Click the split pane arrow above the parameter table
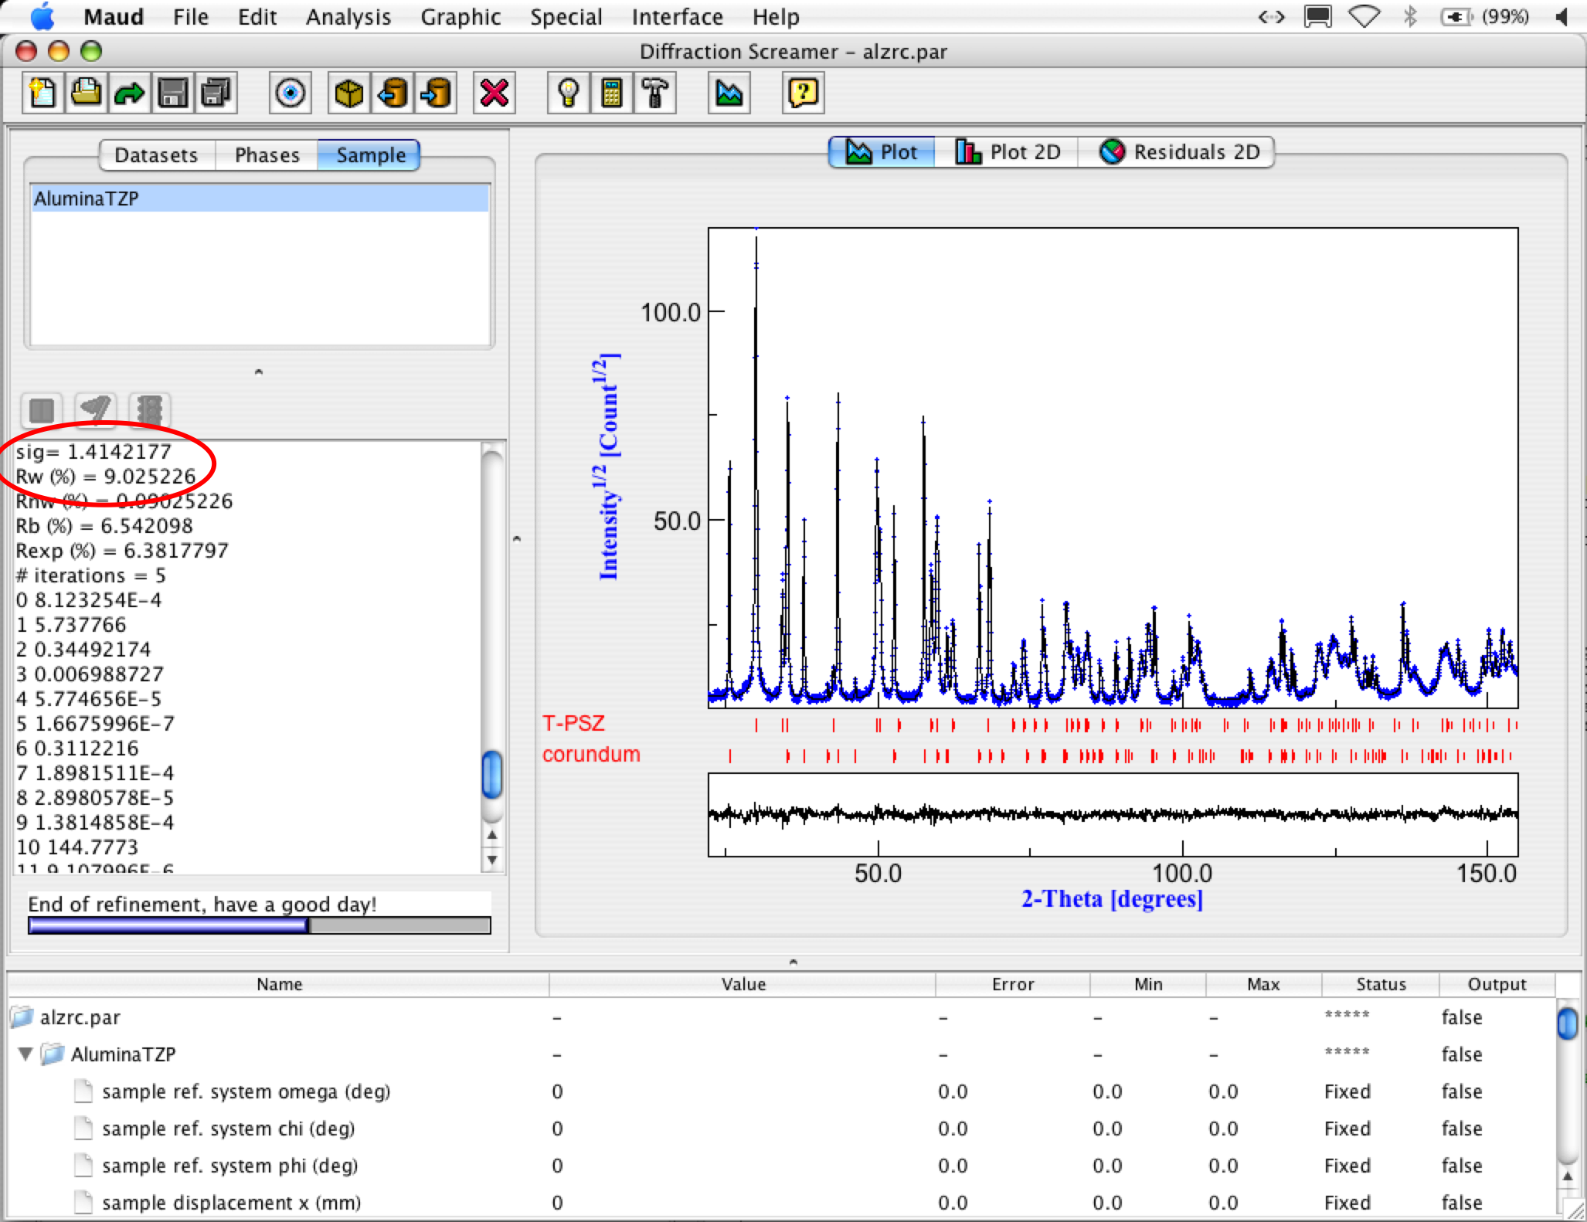 (793, 962)
